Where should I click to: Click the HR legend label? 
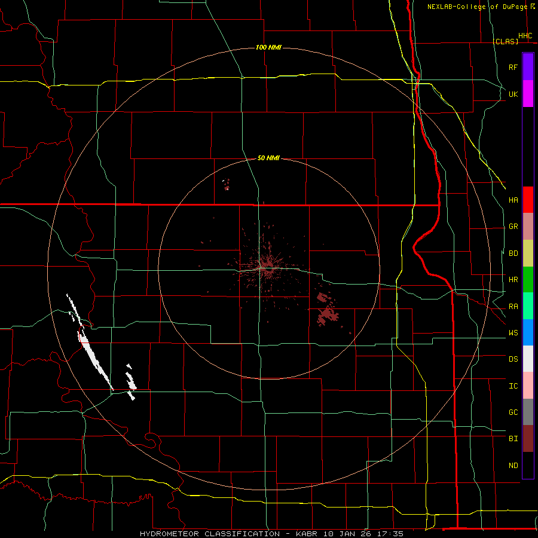click(513, 280)
